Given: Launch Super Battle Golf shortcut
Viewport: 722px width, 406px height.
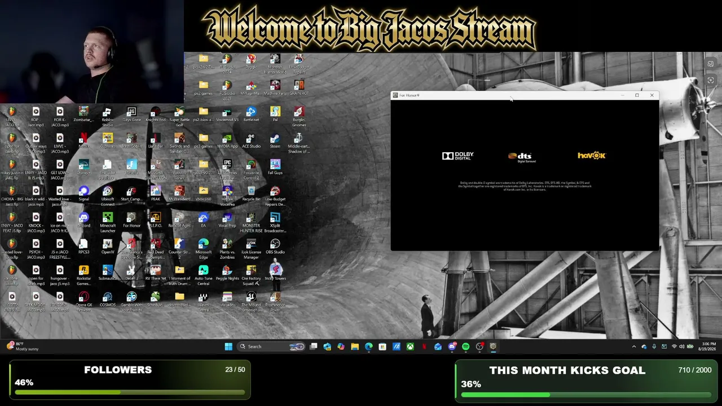Looking at the screenshot, I should 179,116.
